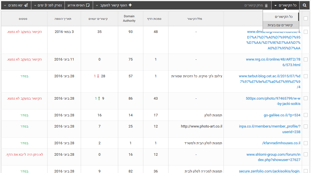Open the www.nrg.co.il article link
311x173 pixels.
pyautogui.click(x=273, y=62)
